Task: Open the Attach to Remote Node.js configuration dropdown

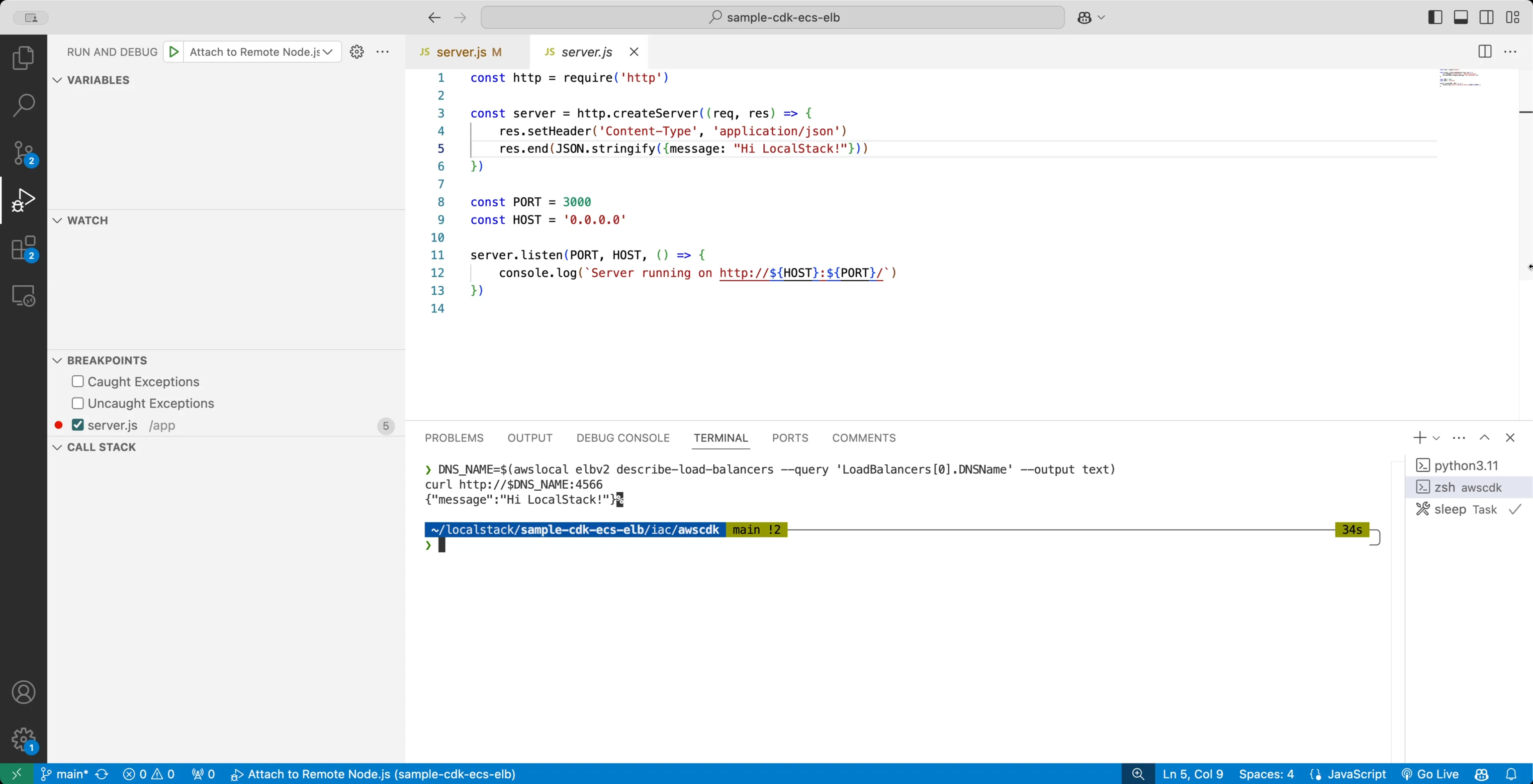Action: point(328,52)
